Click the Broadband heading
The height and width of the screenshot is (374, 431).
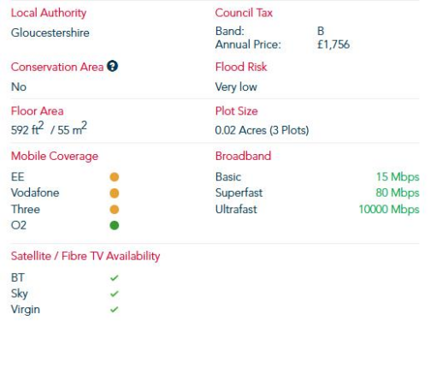(243, 156)
